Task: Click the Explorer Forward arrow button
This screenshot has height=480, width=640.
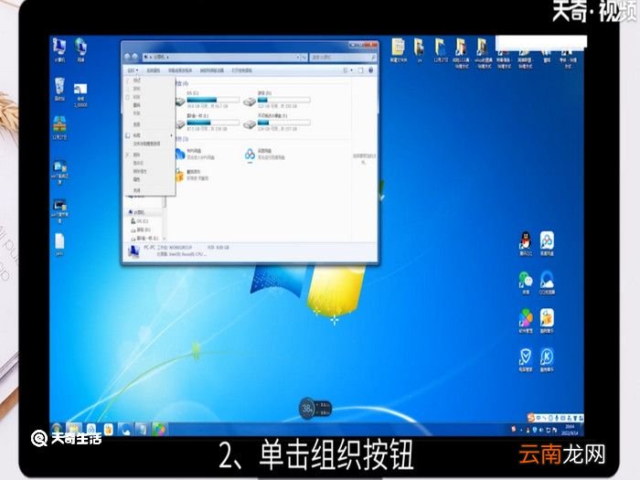Action: tap(134, 57)
